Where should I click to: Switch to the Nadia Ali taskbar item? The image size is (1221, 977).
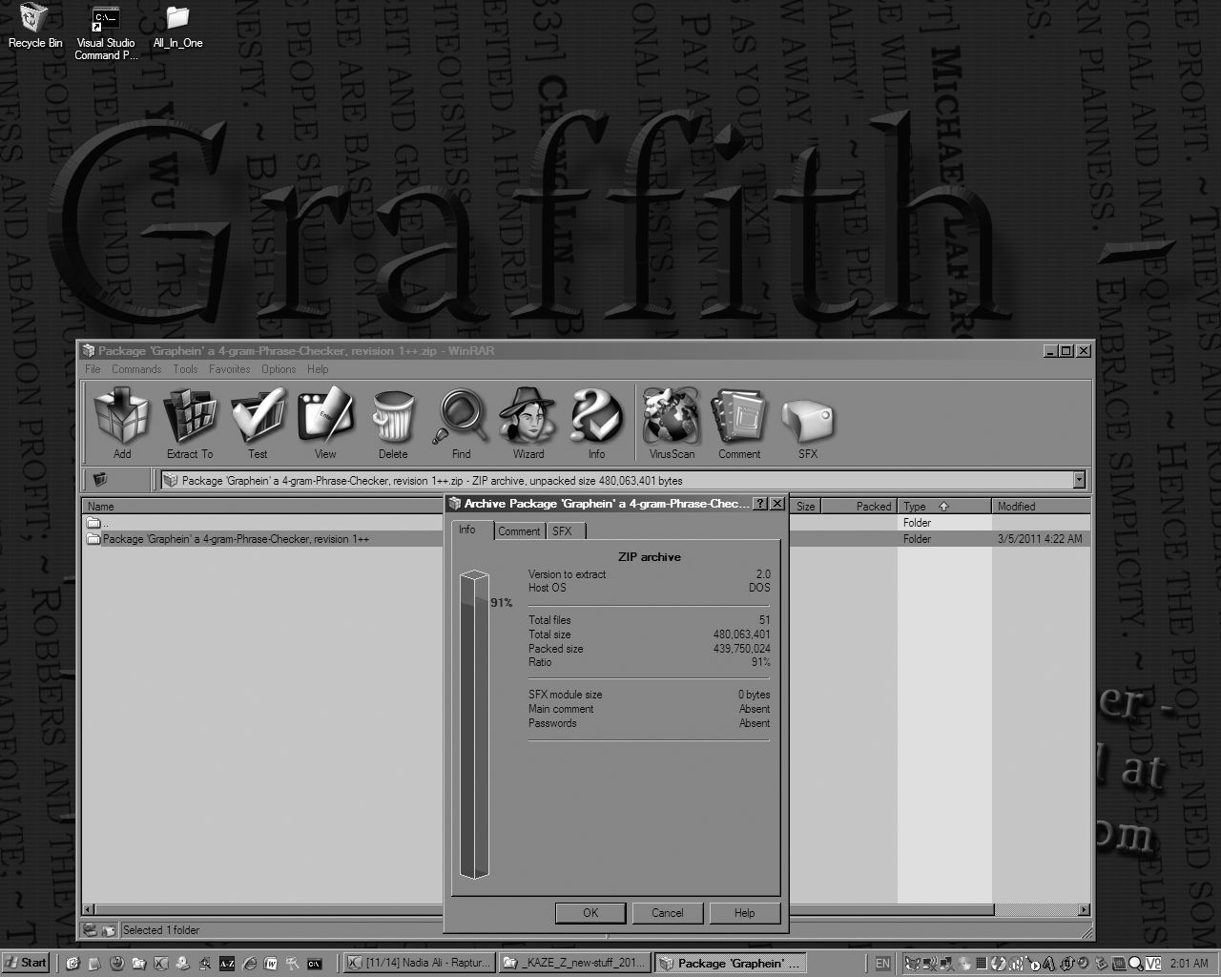point(420,963)
